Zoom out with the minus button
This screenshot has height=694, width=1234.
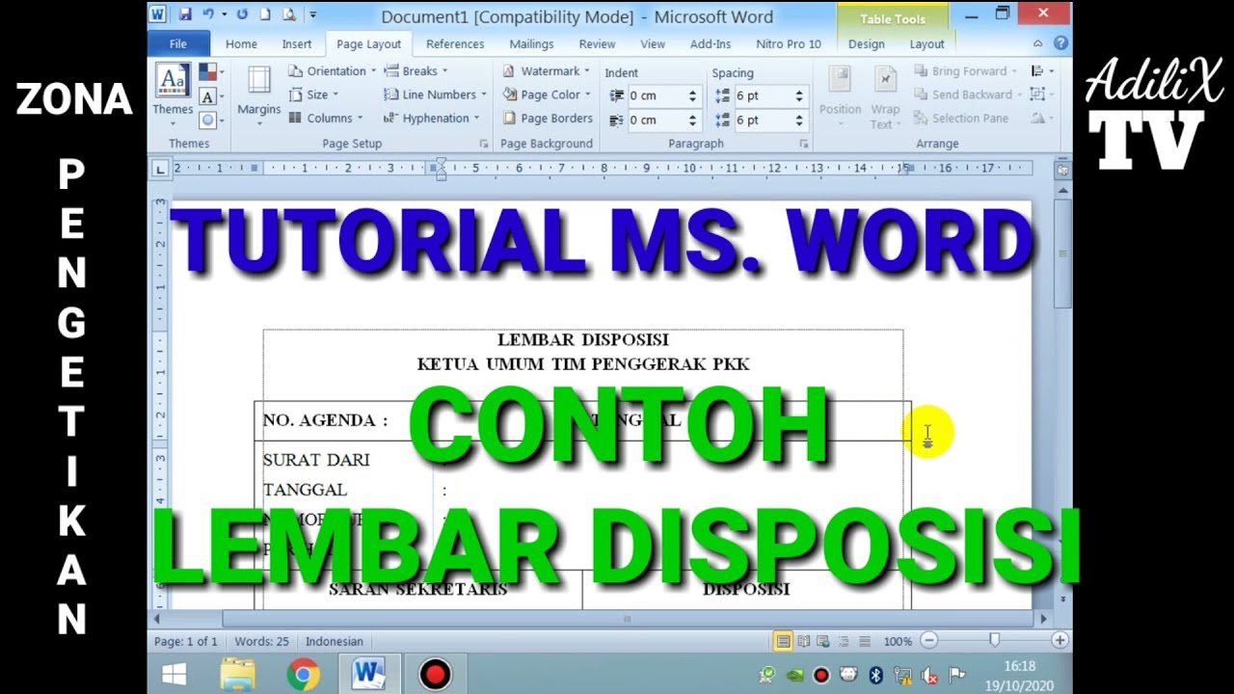928,641
